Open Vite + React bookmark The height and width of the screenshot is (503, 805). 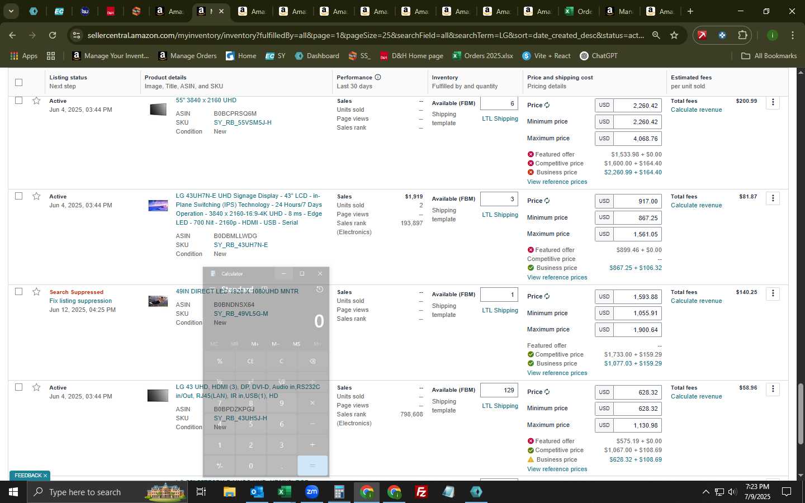click(x=546, y=56)
